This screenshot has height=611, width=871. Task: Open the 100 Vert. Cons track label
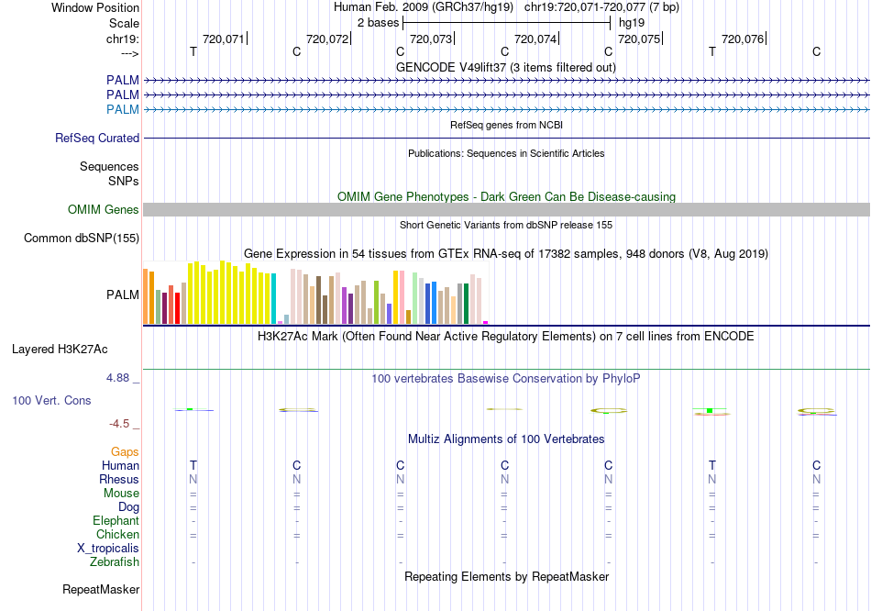[51, 400]
